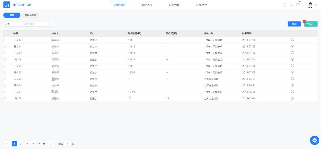
Task: Expand the action menu for row ES-203
Action: 293,92
